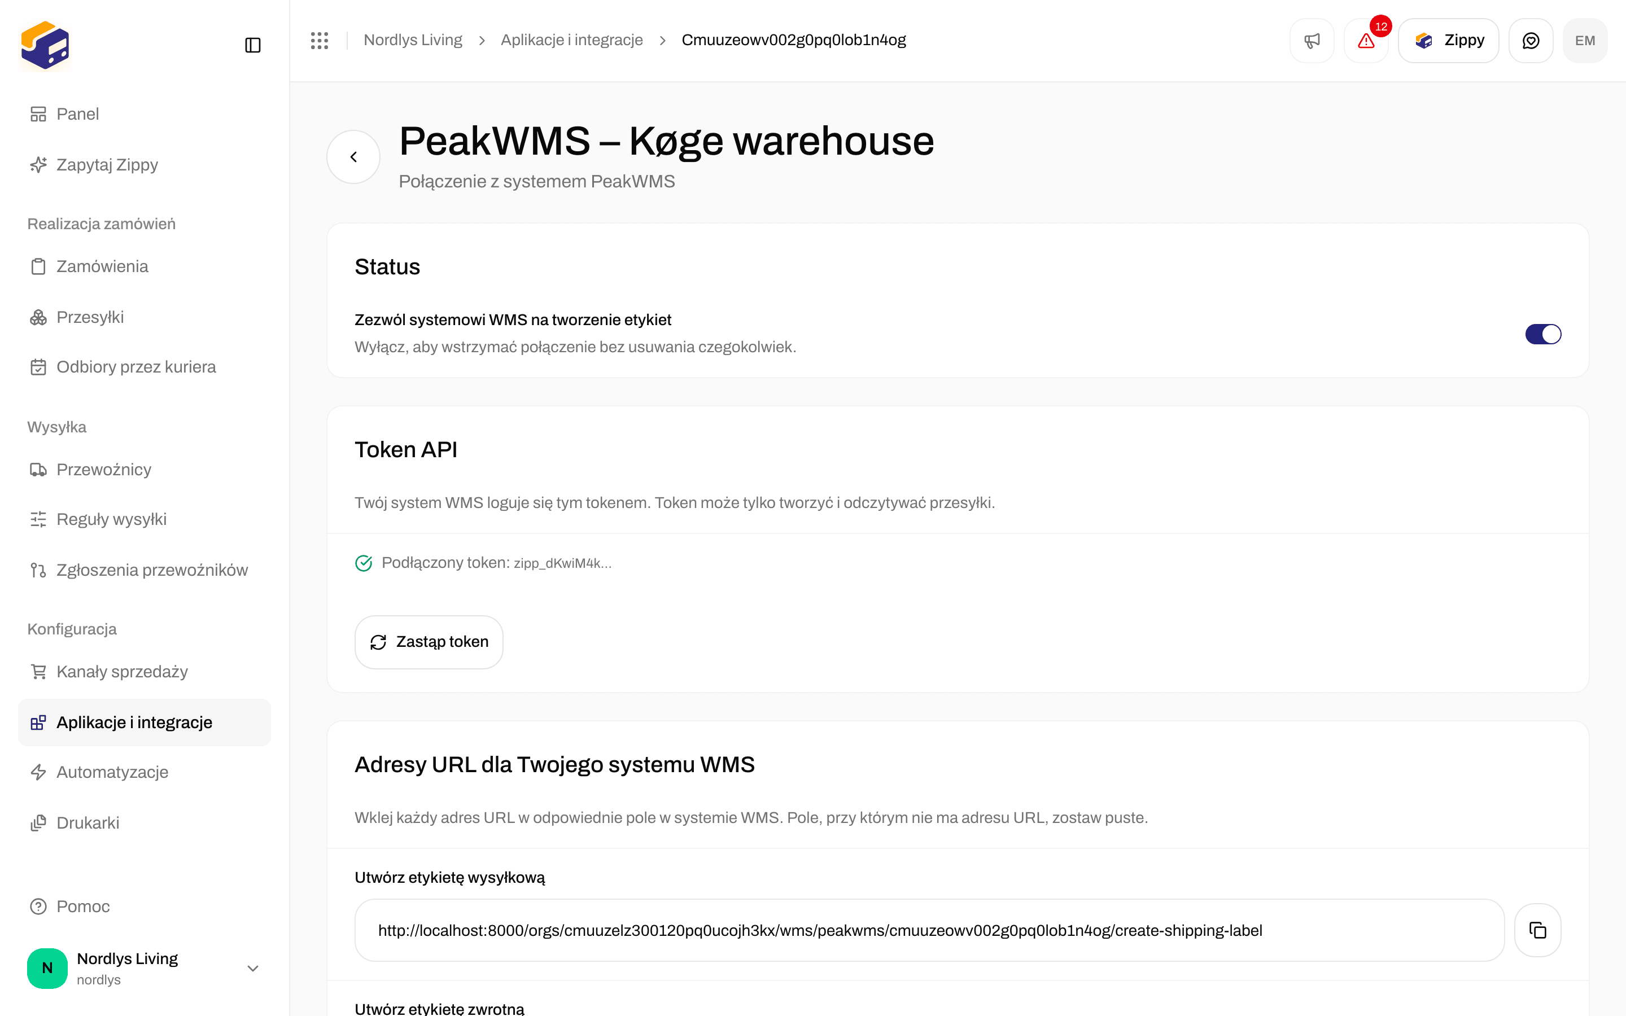This screenshot has height=1016, width=1626.
Task: Open Panel in the sidebar
Action: click(x=145, y=114)
